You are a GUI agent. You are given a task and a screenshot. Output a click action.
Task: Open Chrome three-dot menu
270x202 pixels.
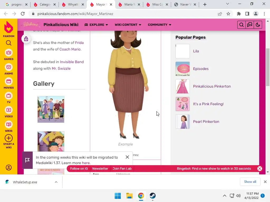point(264,14)
